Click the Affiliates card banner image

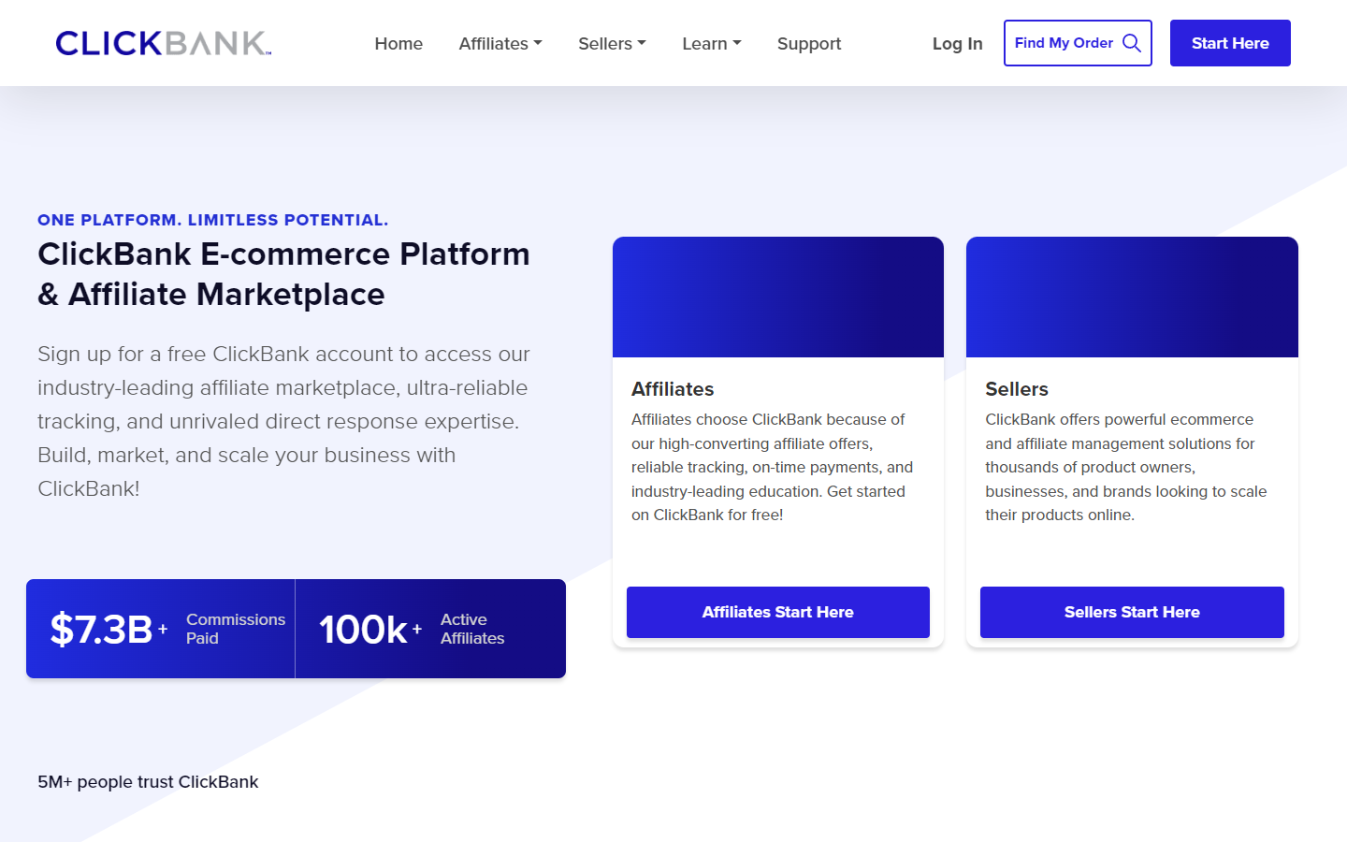(778, 297)
